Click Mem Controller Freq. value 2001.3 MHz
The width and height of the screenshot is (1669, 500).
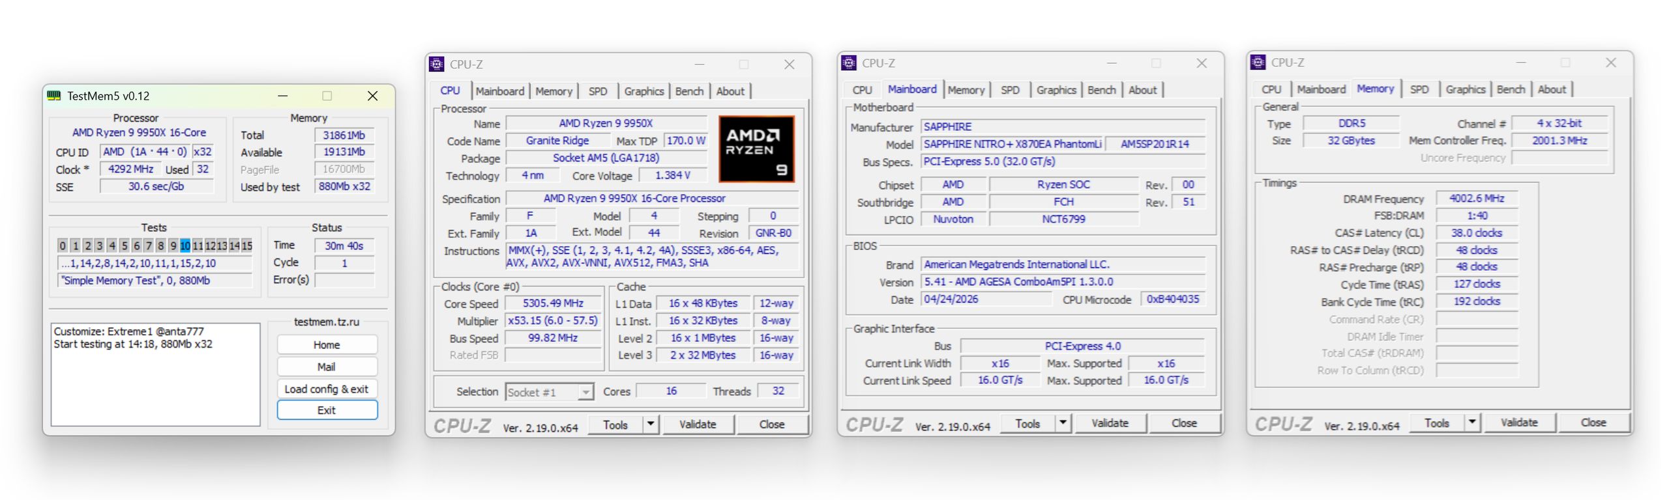point(1559,141)
